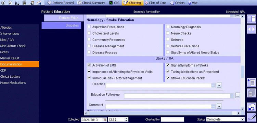Open CDP in the left sidebar
257x123 pixels.
click(x=3, y=70)
